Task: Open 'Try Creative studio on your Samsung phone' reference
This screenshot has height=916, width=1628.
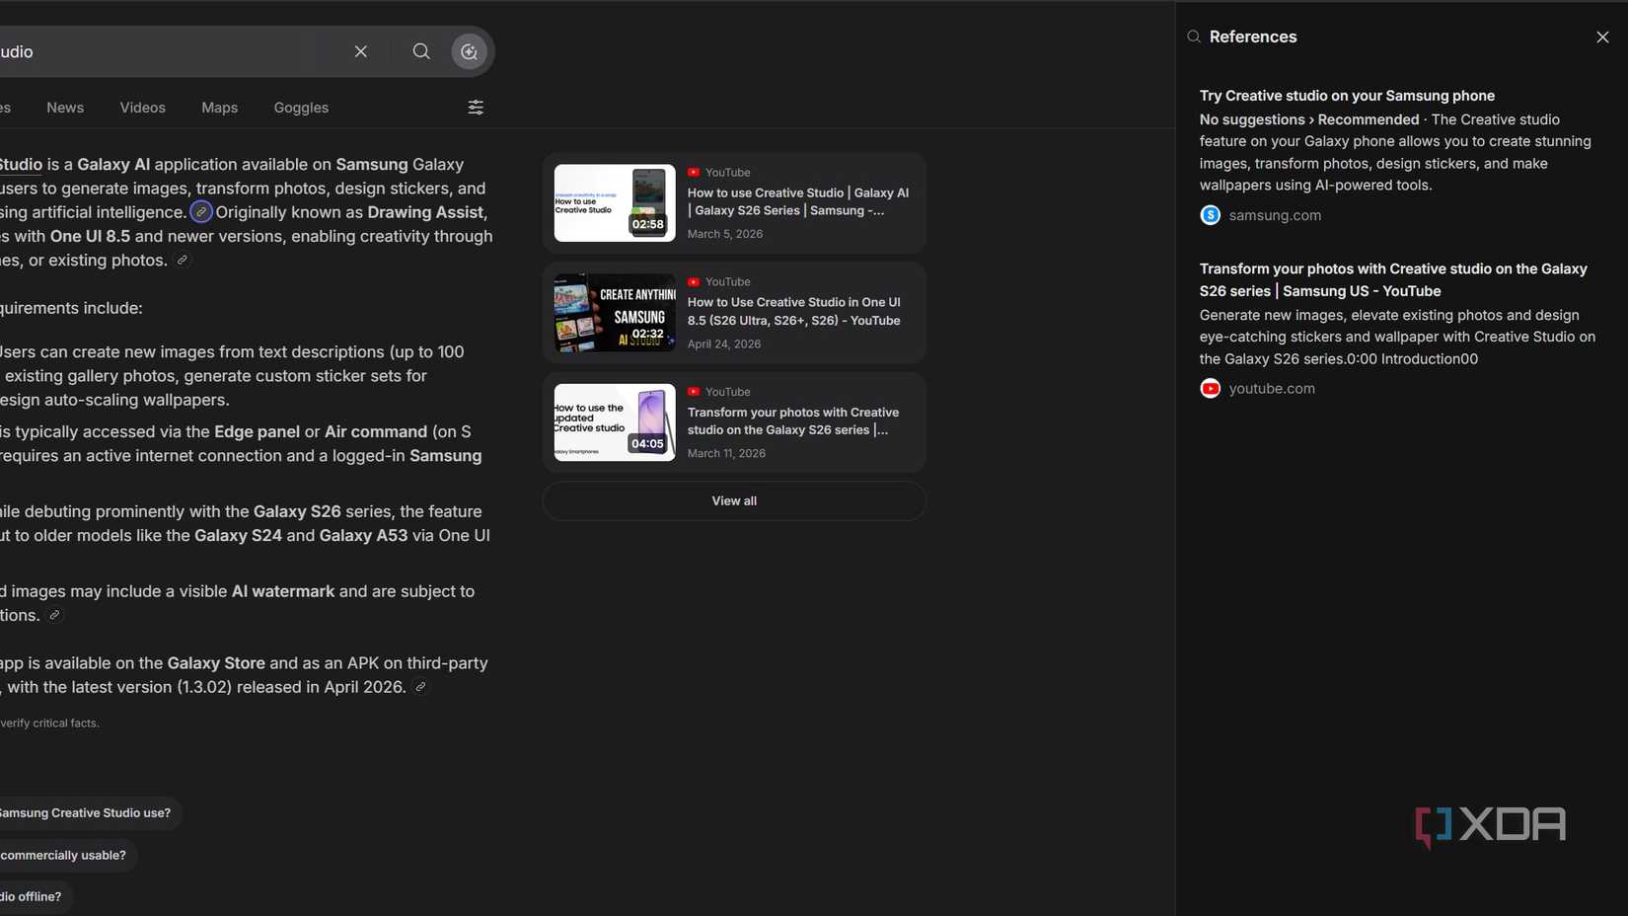Action: tap(1347, 96)
